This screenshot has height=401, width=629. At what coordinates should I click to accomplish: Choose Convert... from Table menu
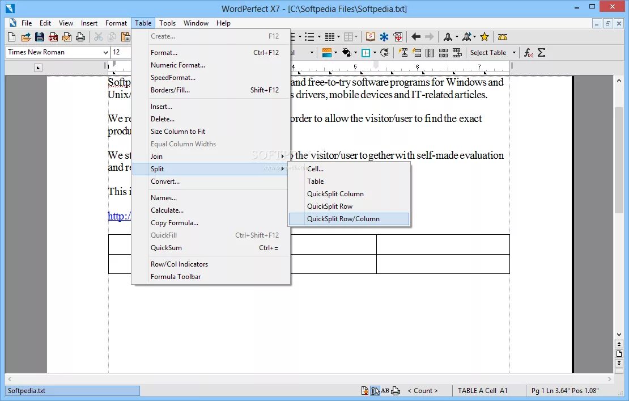(x=211, y=181)
